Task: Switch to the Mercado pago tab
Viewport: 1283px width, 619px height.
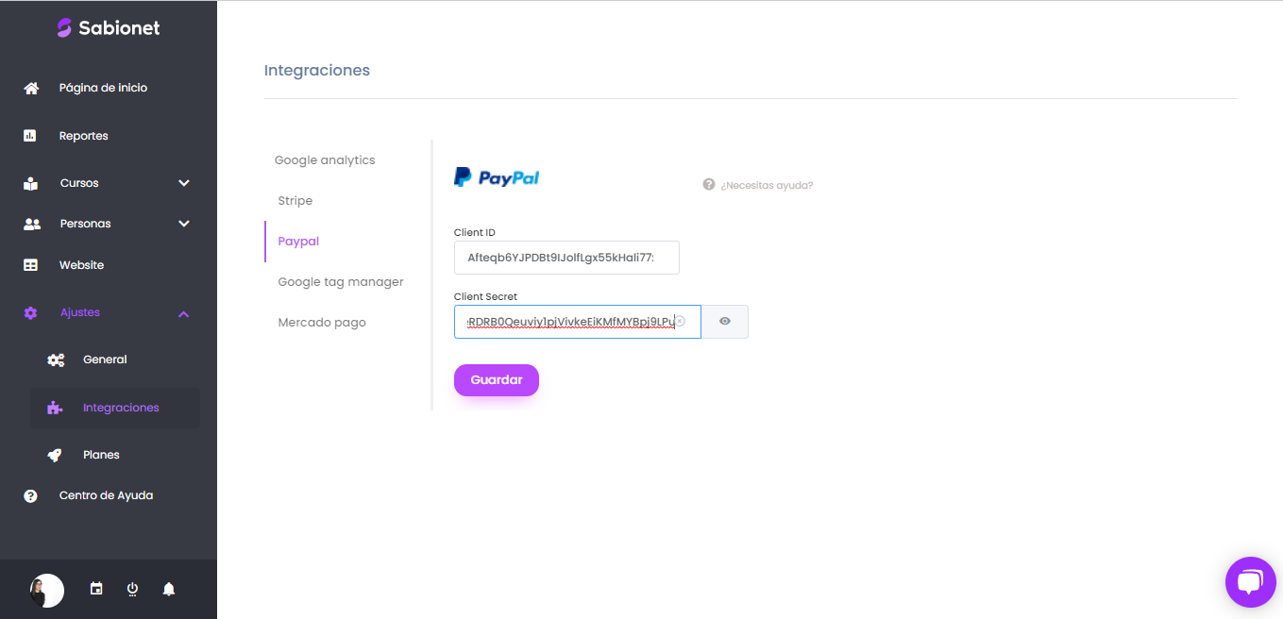Action: point(322,323)
